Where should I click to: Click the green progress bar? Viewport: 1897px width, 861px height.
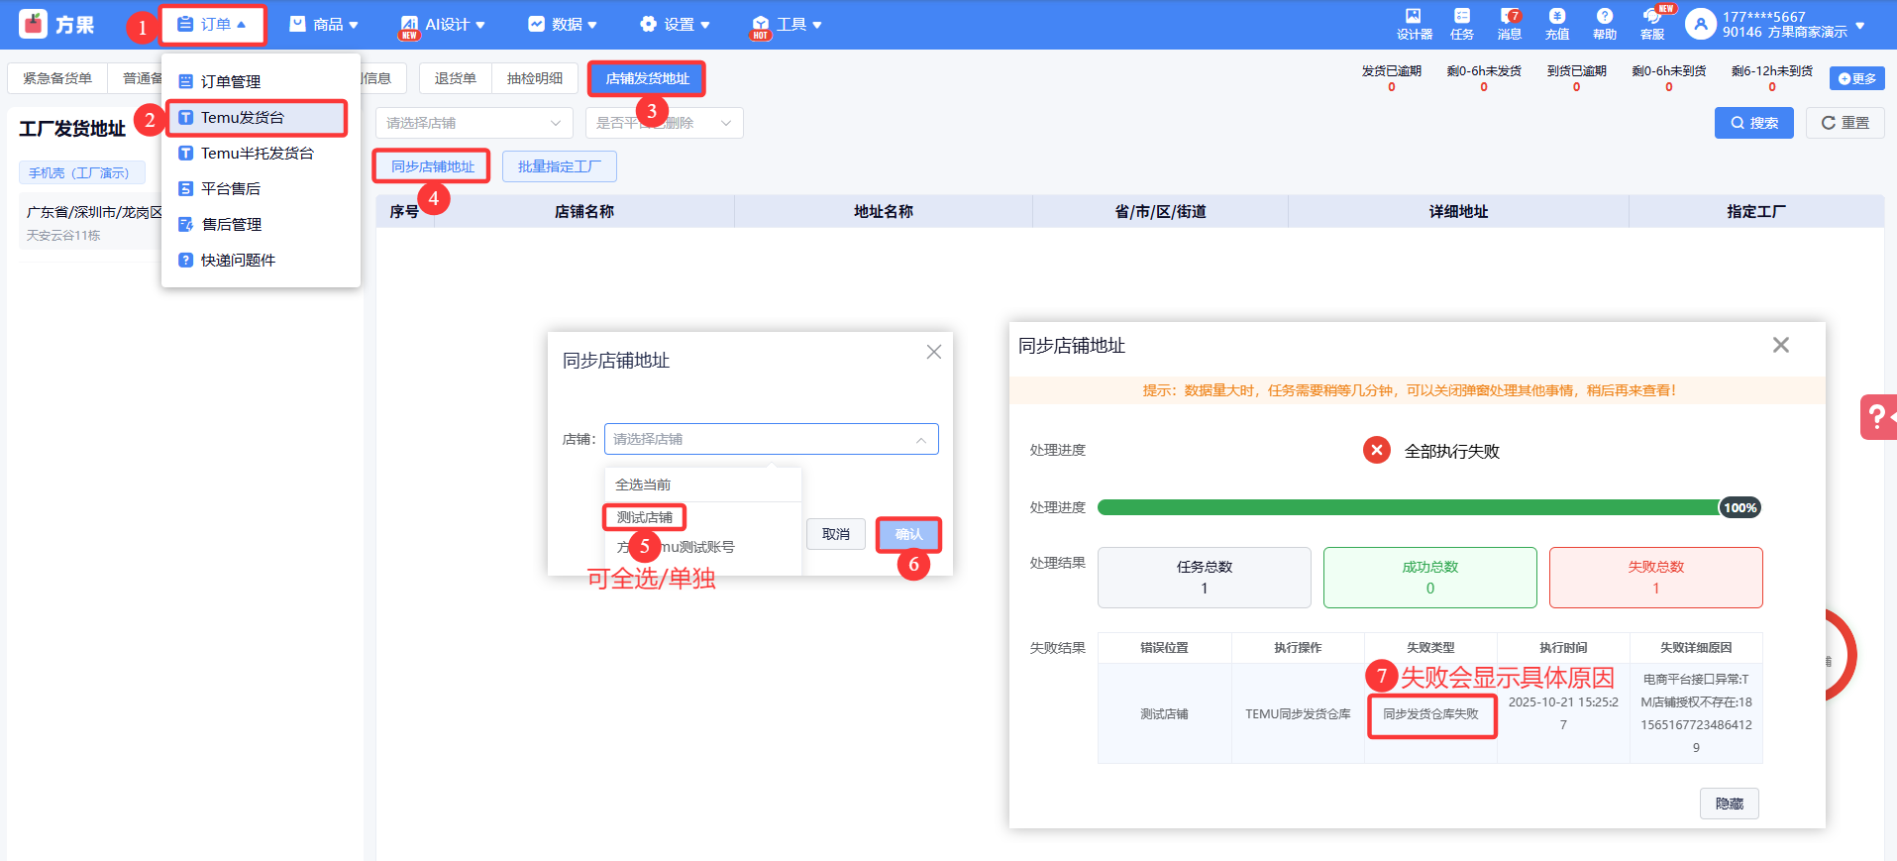click(x=1407, y=507)
